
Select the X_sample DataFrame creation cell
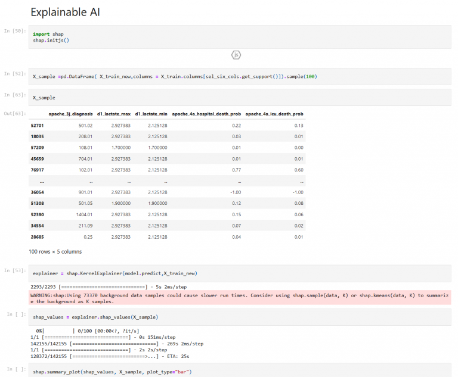[239, 77]
